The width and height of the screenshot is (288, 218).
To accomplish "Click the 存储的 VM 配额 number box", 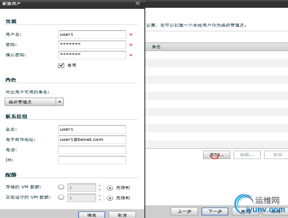I will click(x=82, y=188).
